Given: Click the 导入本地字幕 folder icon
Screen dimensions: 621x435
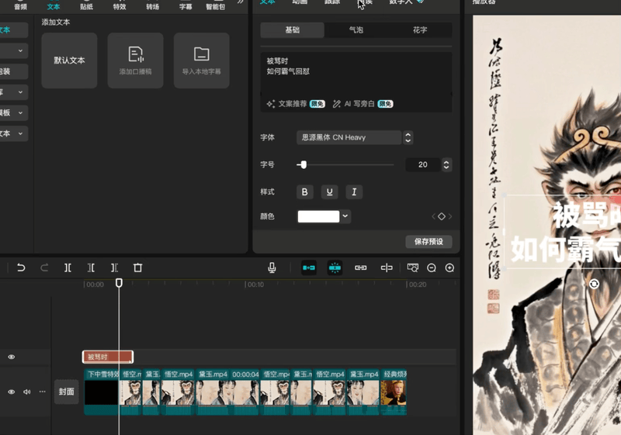Looking at the screenshot, I should tap(202, 54).
